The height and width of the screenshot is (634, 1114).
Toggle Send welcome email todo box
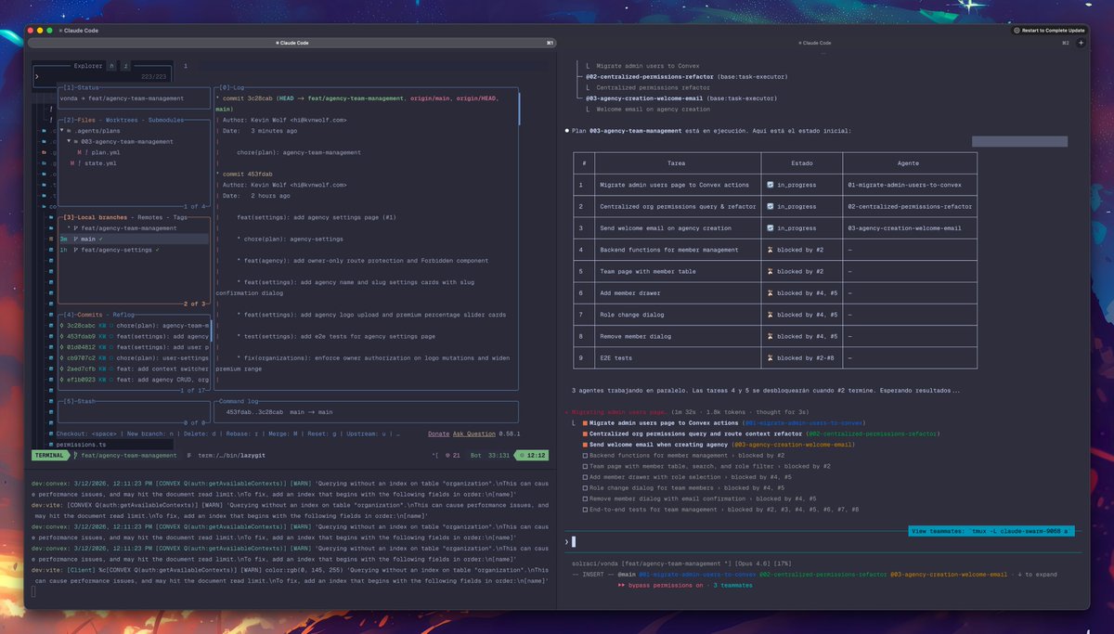point(585,445)
